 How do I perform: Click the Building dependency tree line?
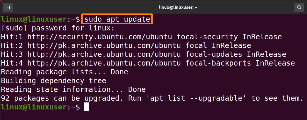pyautogui.click(x=54, y=81)
